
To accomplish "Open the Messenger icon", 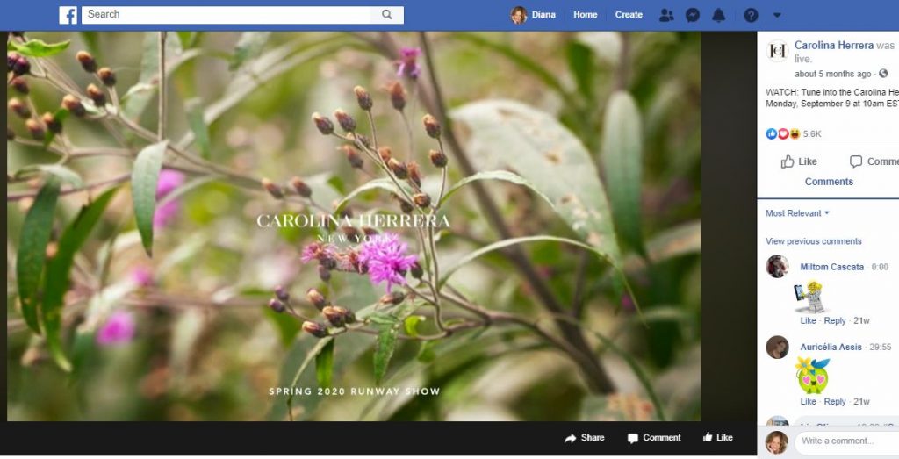I will (x=693, y=16).
